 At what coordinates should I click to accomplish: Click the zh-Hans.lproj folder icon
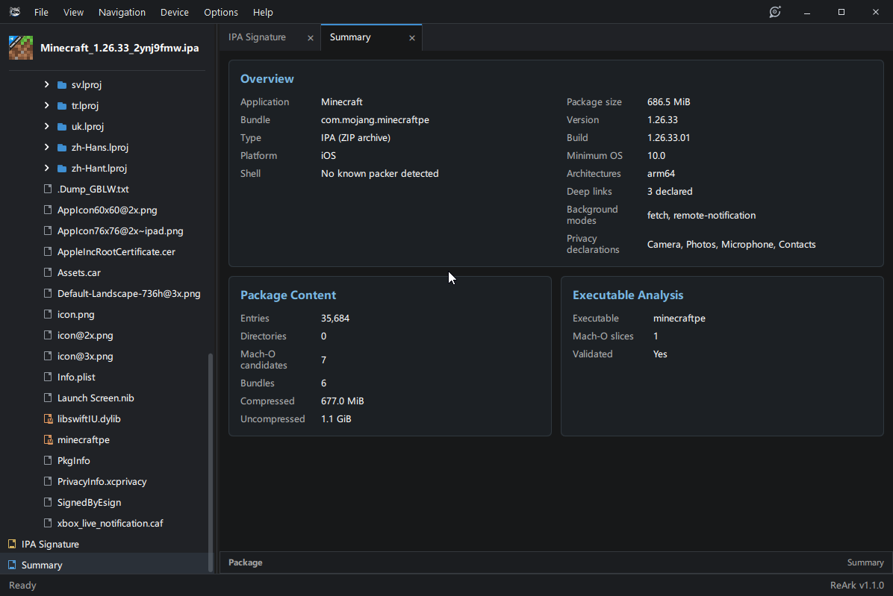click(62, 147)
